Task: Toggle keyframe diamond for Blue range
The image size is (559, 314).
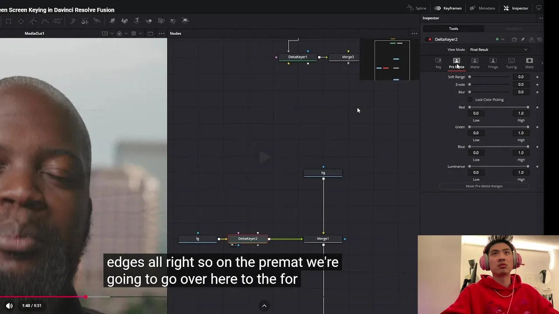Action: (x=537, y=147)
